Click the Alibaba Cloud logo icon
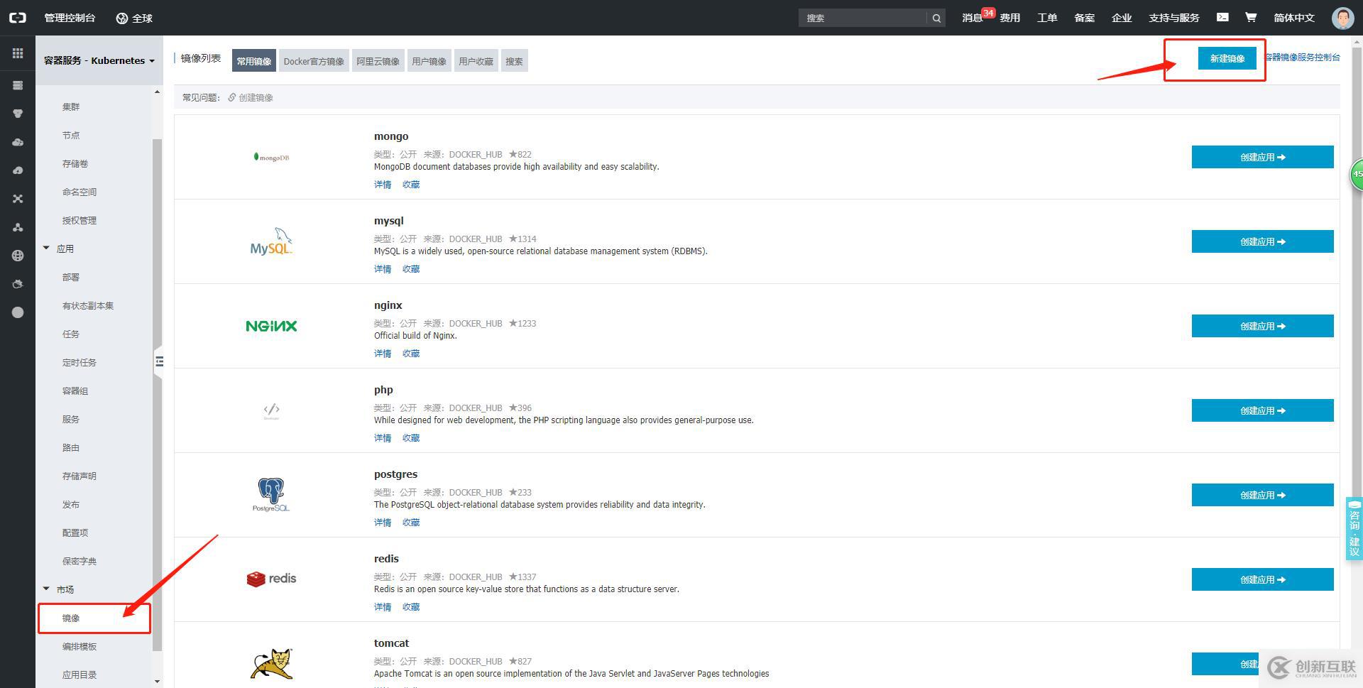 click(x=17, y=18)
